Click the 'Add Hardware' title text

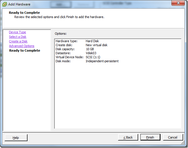tap(19, 4)
